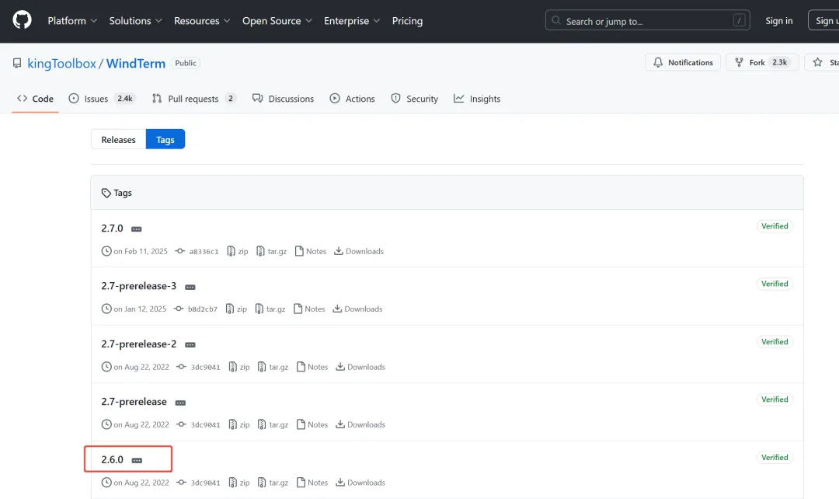
Task: Click the Sign in link
Action: click(778, 21)
